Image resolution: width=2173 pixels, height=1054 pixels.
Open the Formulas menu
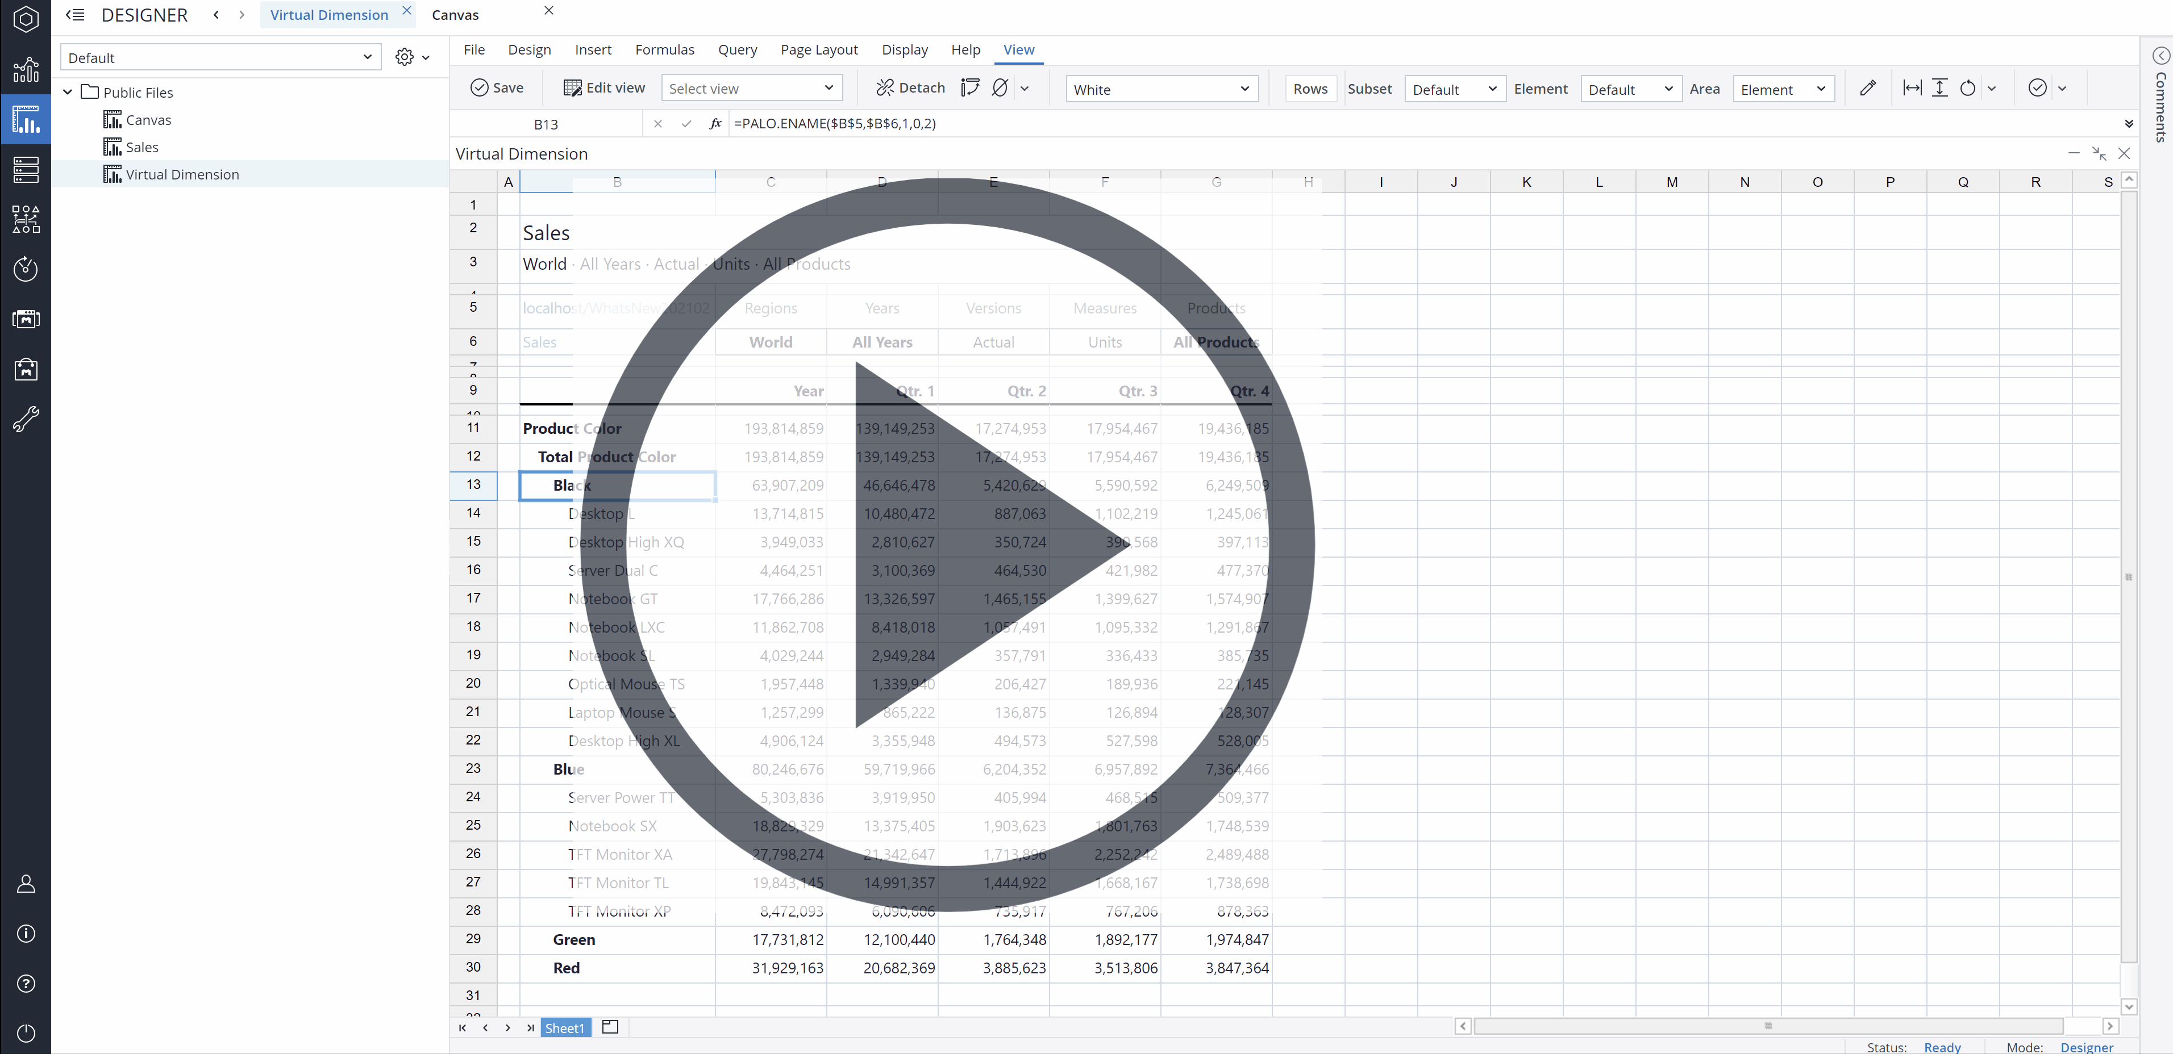coord(664,50)
